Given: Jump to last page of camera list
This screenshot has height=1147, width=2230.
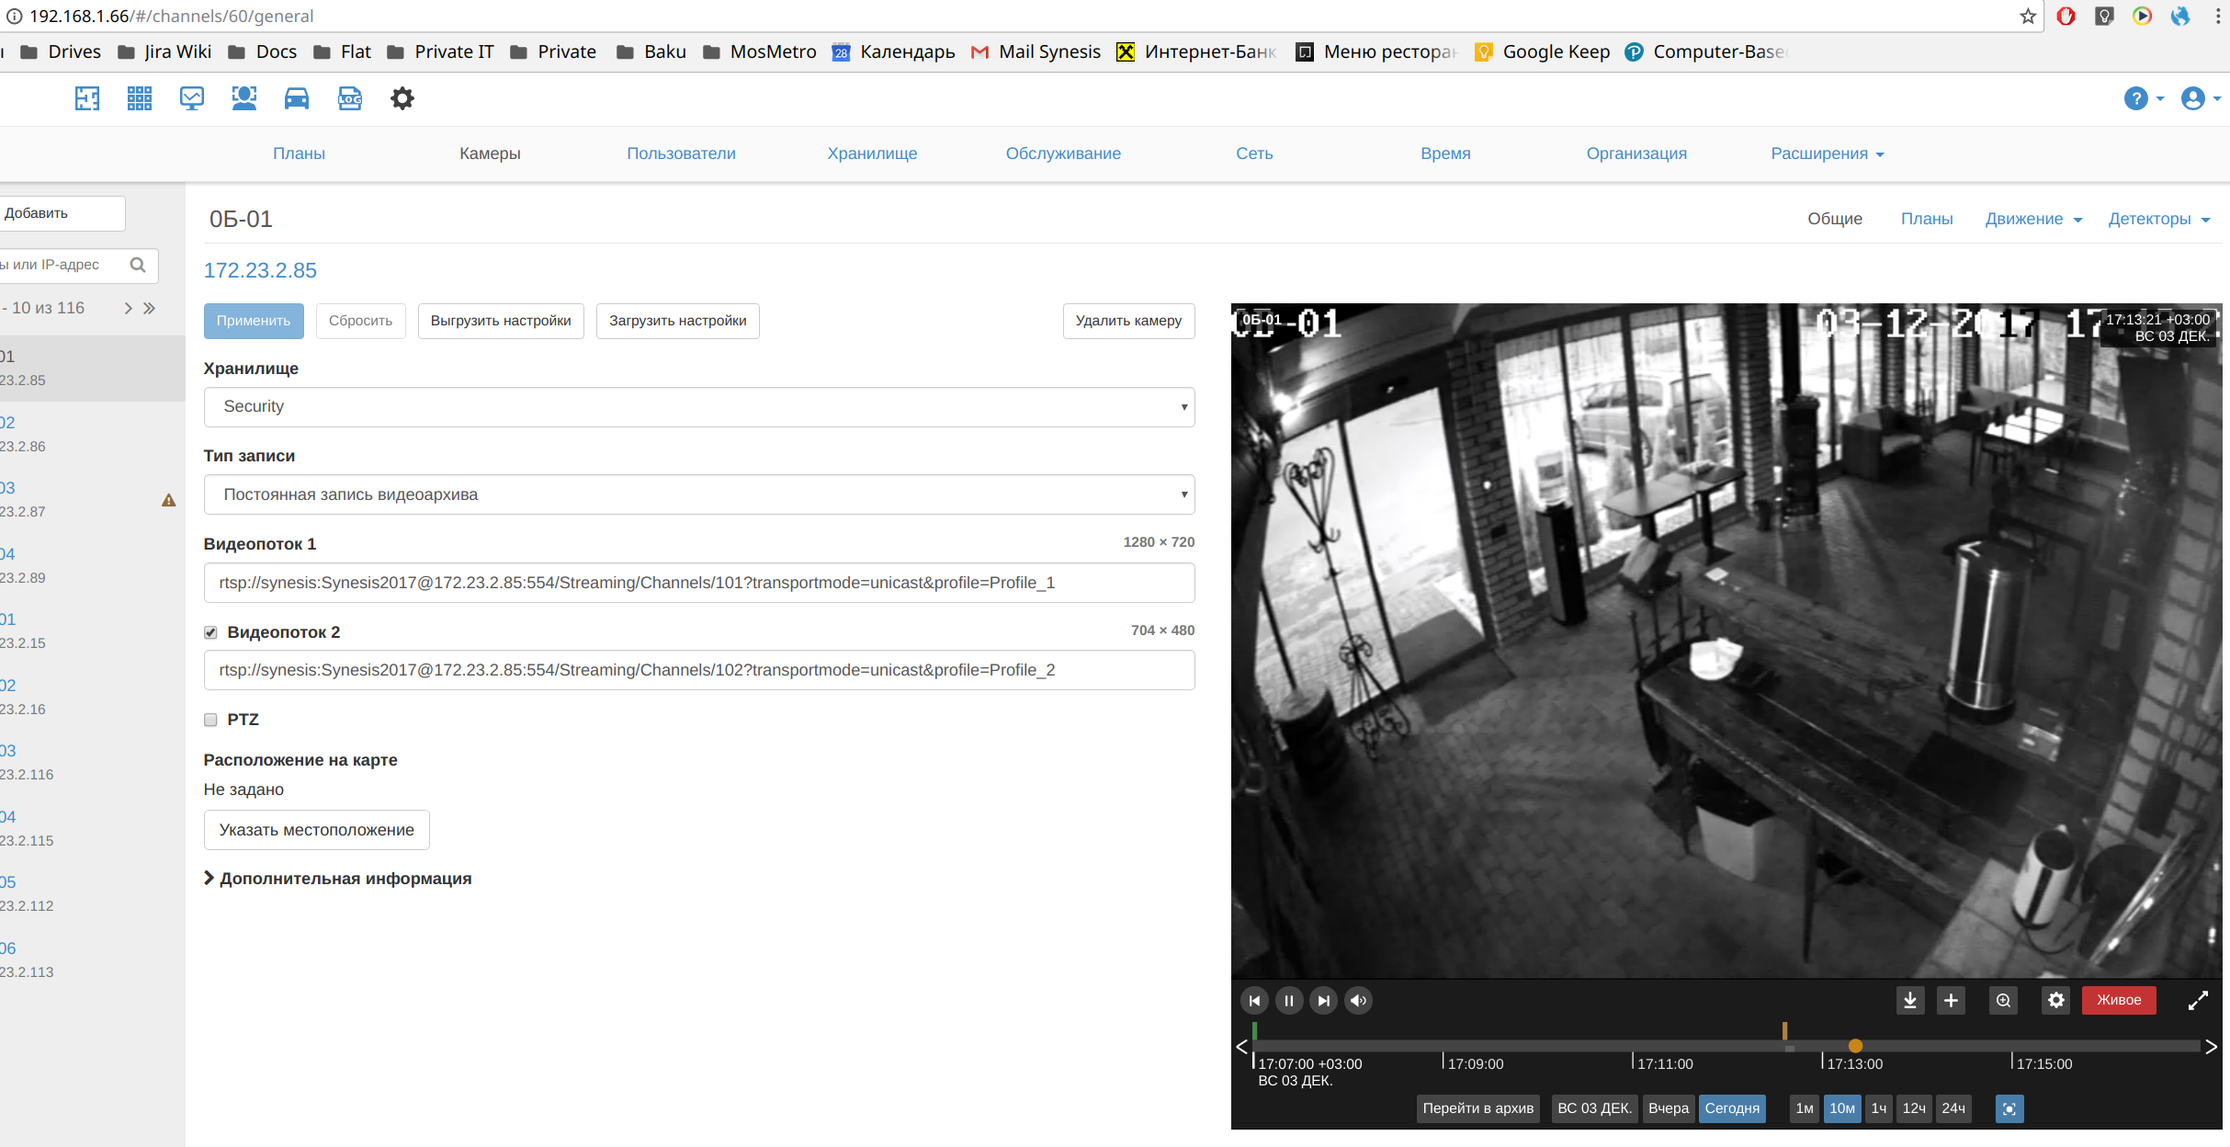Looking at the screenshot, I should (x=150, y=309).
